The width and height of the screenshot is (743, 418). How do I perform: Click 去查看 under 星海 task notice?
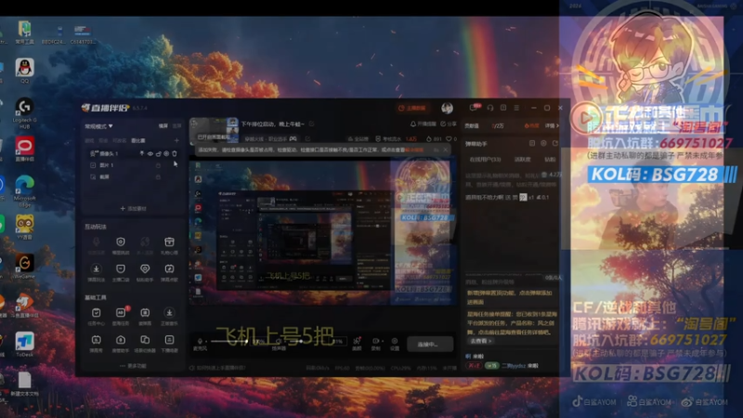tap(480, 341)
